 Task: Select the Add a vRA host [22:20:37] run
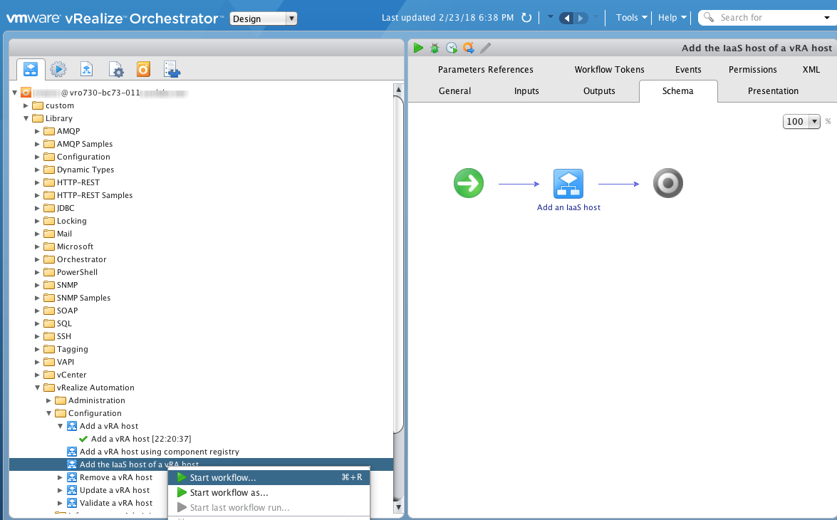point(141,439)
